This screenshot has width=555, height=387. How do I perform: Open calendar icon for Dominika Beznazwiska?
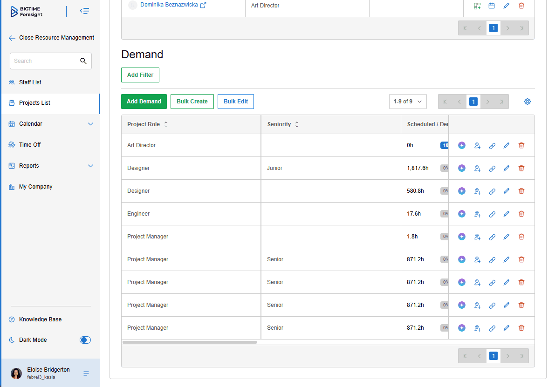click(492, 6)
